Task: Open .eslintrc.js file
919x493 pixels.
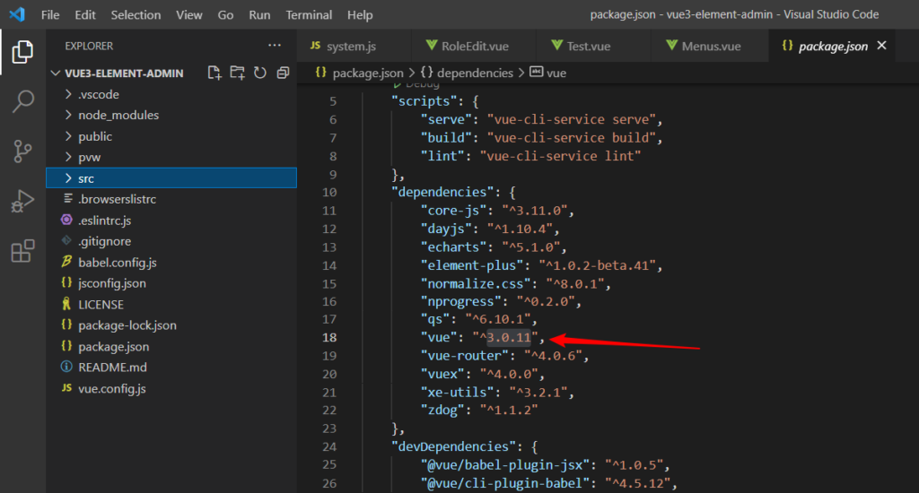Action: 171,221
